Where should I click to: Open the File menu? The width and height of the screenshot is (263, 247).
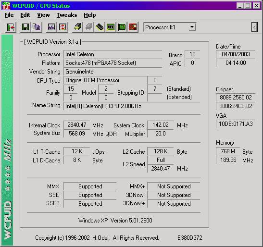click(9, 15)
